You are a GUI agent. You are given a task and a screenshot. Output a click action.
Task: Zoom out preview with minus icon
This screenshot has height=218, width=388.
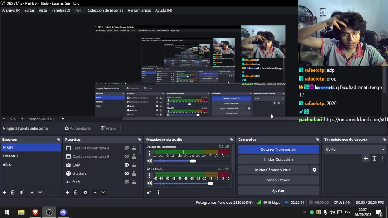pos(4,119)
